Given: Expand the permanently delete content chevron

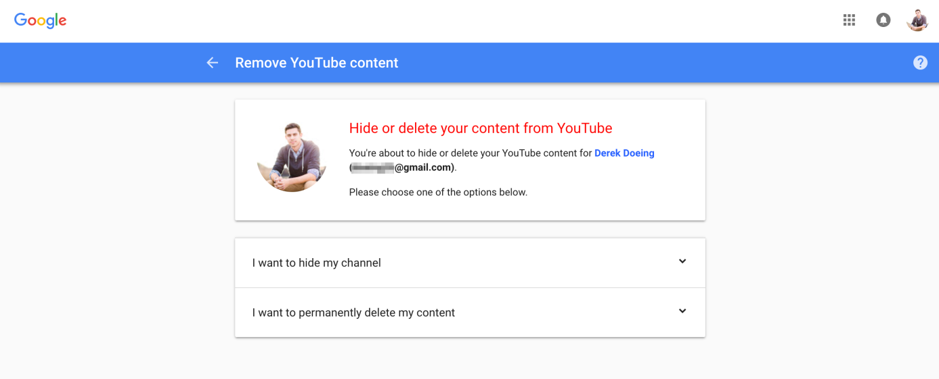Looking at the screenshot, I should 682,311.
